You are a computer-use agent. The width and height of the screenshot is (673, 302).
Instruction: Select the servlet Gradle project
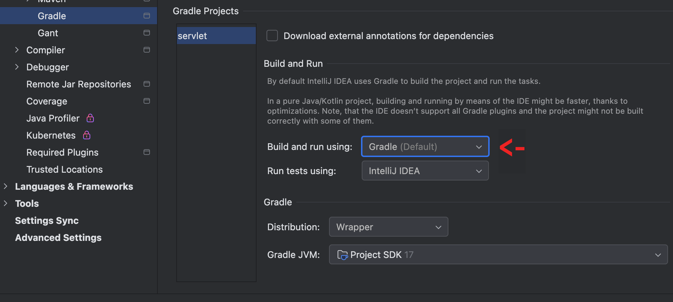[x=216, y=36]
